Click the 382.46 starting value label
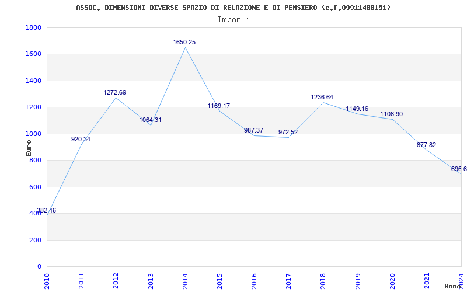The width and height of the screenshot is (467, 292). (x=47, y=211)
